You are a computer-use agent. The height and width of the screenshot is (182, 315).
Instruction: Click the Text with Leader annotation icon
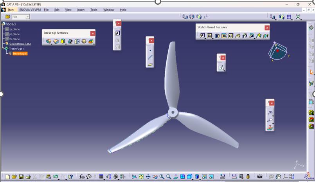pyautogui.click(x=270, y=112)
